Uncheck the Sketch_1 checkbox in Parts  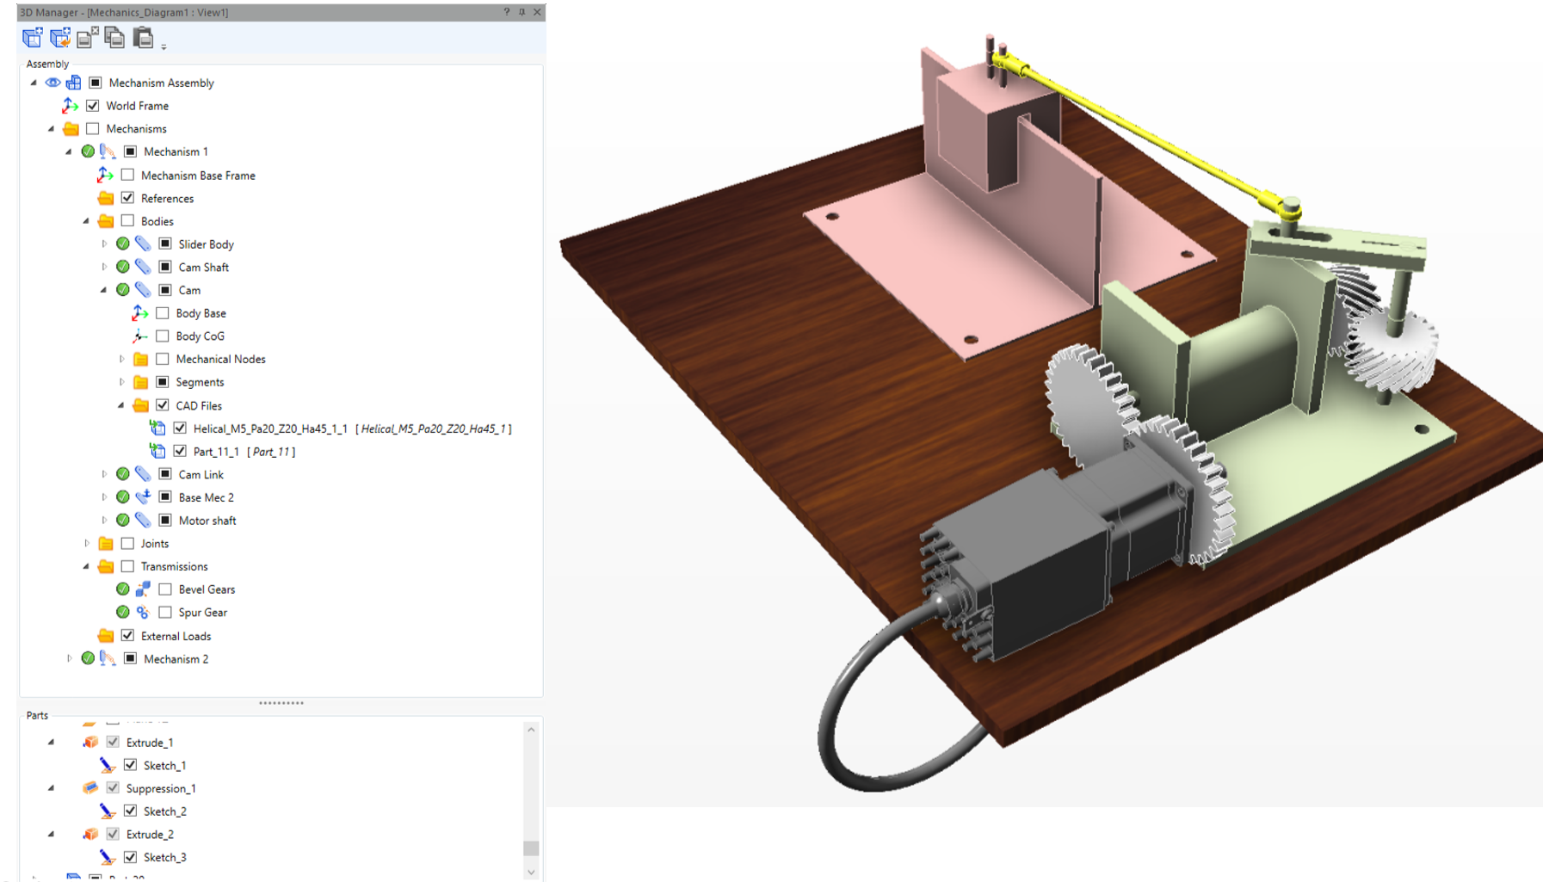point(130,765)
